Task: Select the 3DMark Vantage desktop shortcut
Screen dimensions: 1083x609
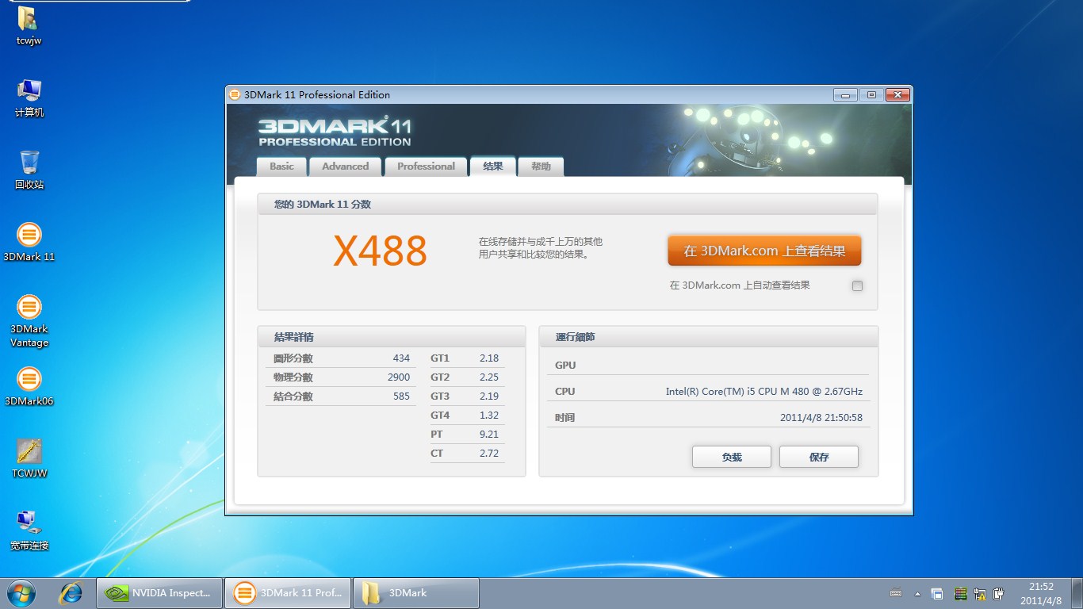Action: coord(29,321)
